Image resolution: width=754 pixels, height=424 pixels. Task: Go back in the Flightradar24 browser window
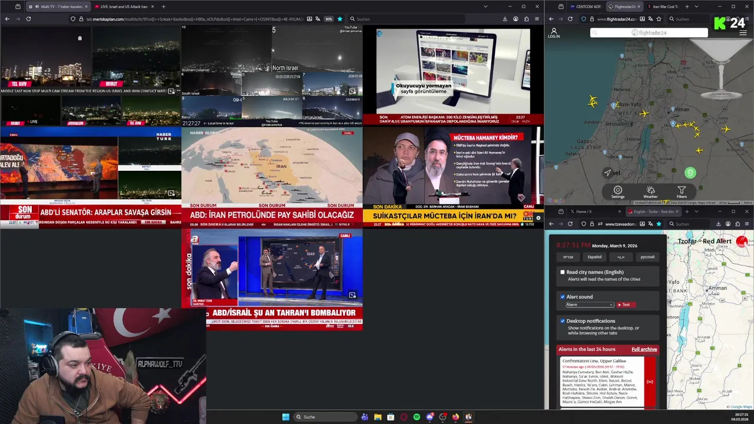click(x=551, y=19)
